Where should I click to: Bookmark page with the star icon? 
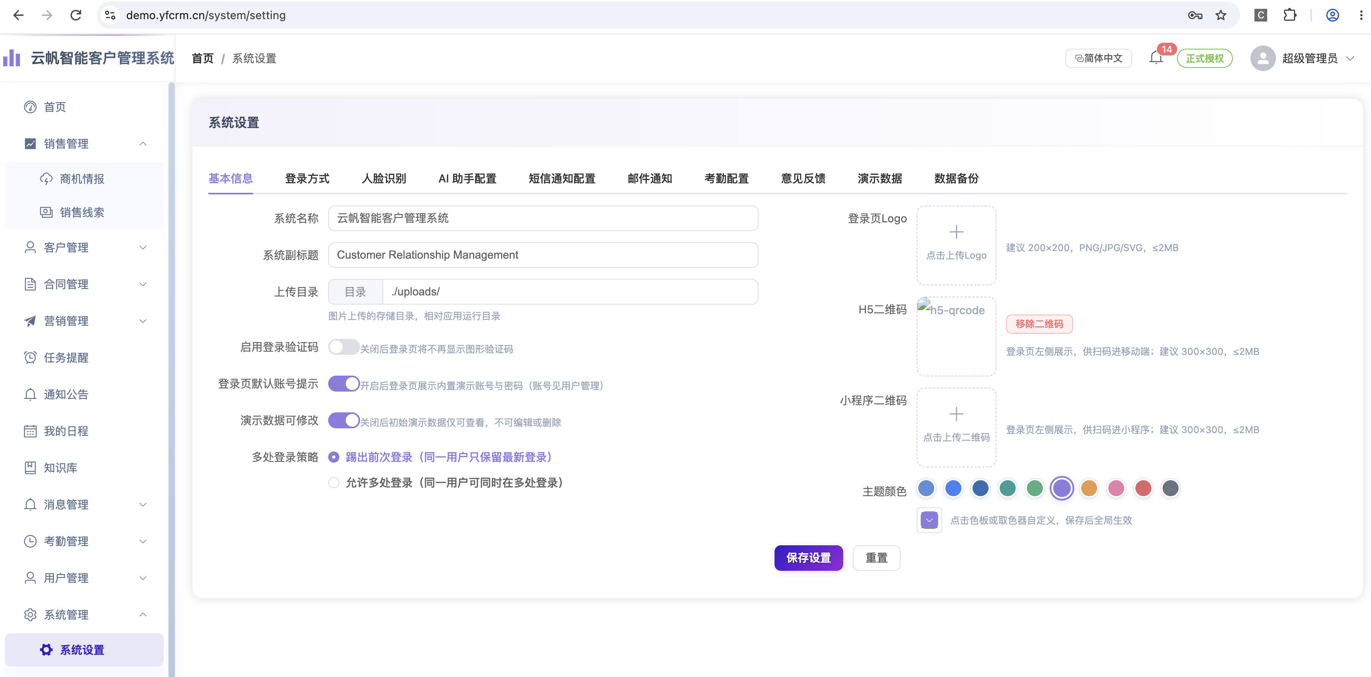1221,15
